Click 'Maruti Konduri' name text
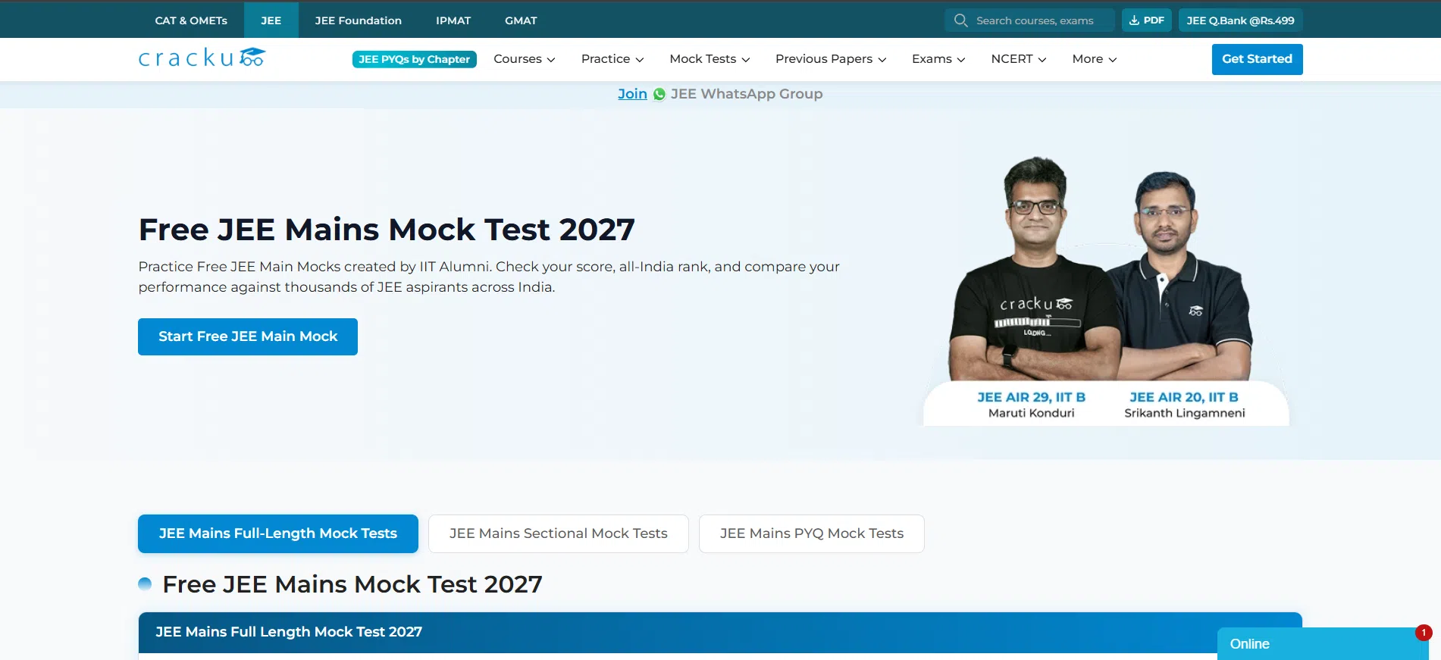The image size is (1441, 660). point(1031,413)
